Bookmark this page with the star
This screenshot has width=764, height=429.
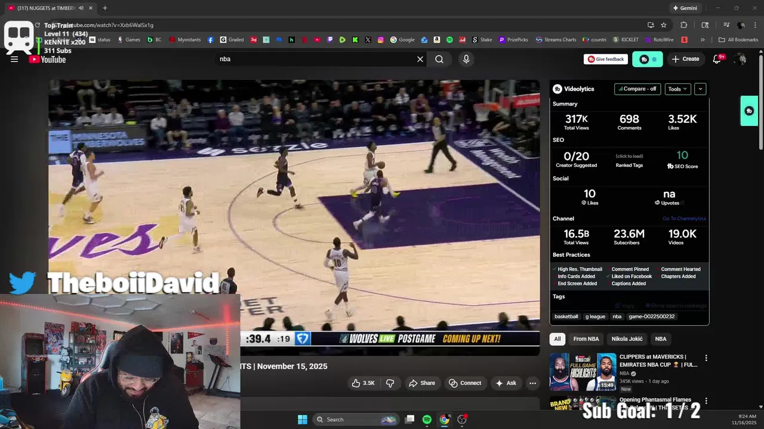click(664, 25)
